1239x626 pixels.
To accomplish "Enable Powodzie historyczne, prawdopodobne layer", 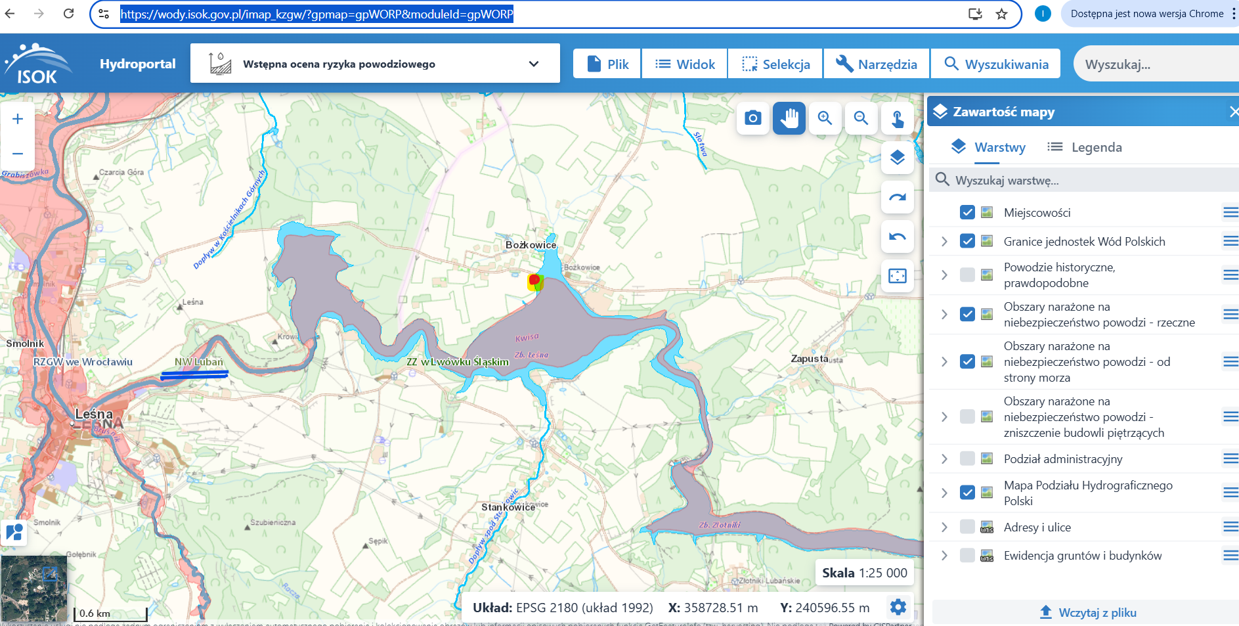I will tap(967, 275).
